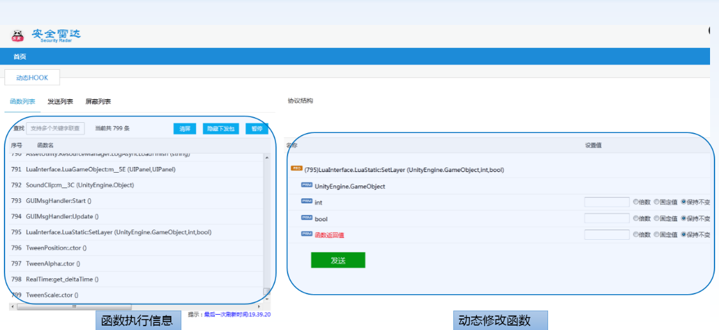
Task: Click the horizontal scrollbar right arrow
Action: tap(260, 306)
